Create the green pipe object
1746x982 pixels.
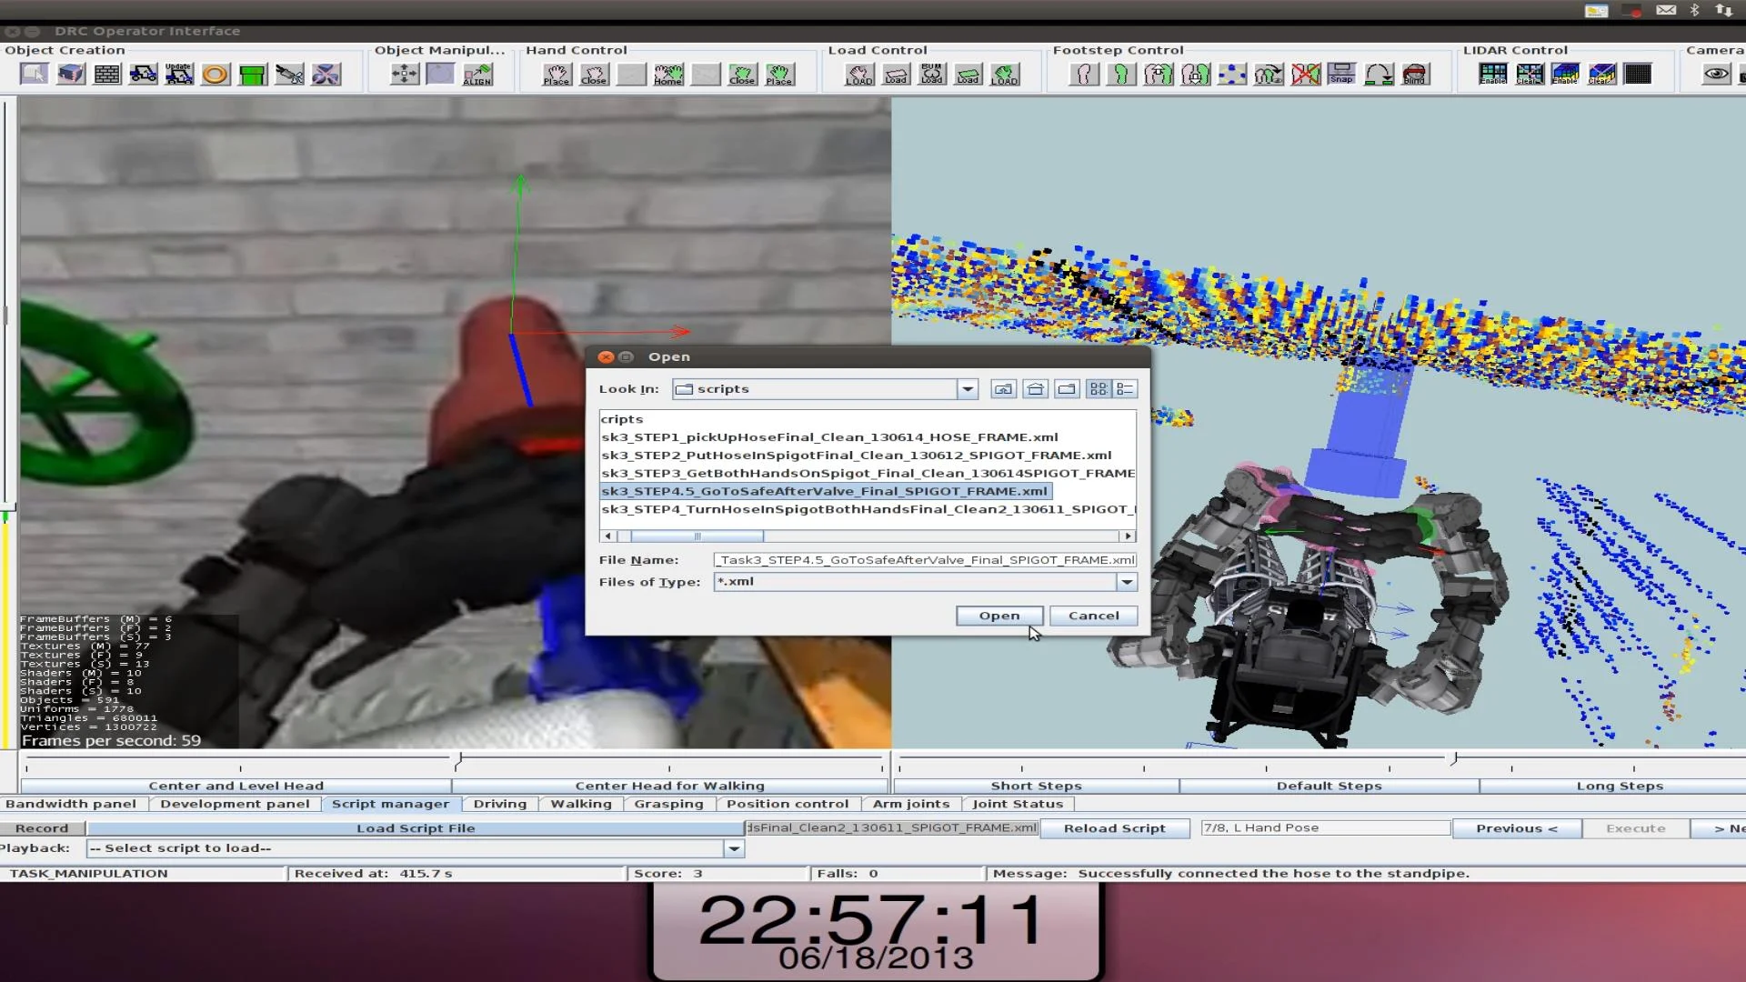tap(253, 75)
